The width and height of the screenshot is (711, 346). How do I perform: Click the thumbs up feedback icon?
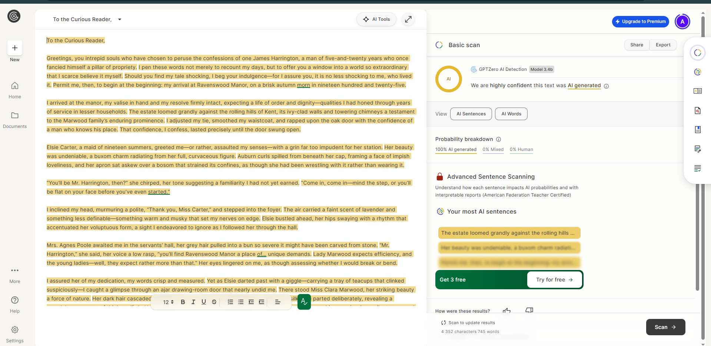506,310
